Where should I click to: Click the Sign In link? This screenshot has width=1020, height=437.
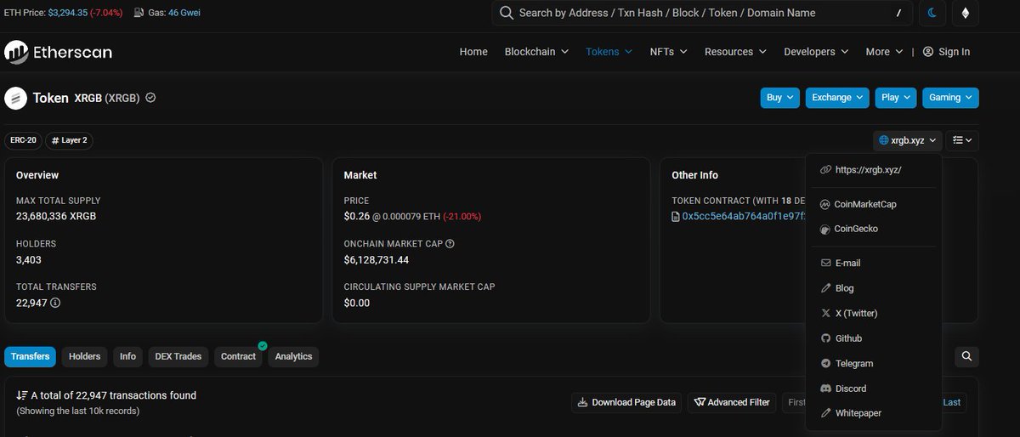946,52
